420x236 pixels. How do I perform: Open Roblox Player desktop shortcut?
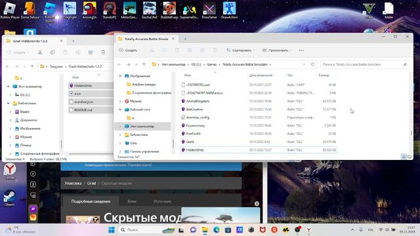coord(10,10)
